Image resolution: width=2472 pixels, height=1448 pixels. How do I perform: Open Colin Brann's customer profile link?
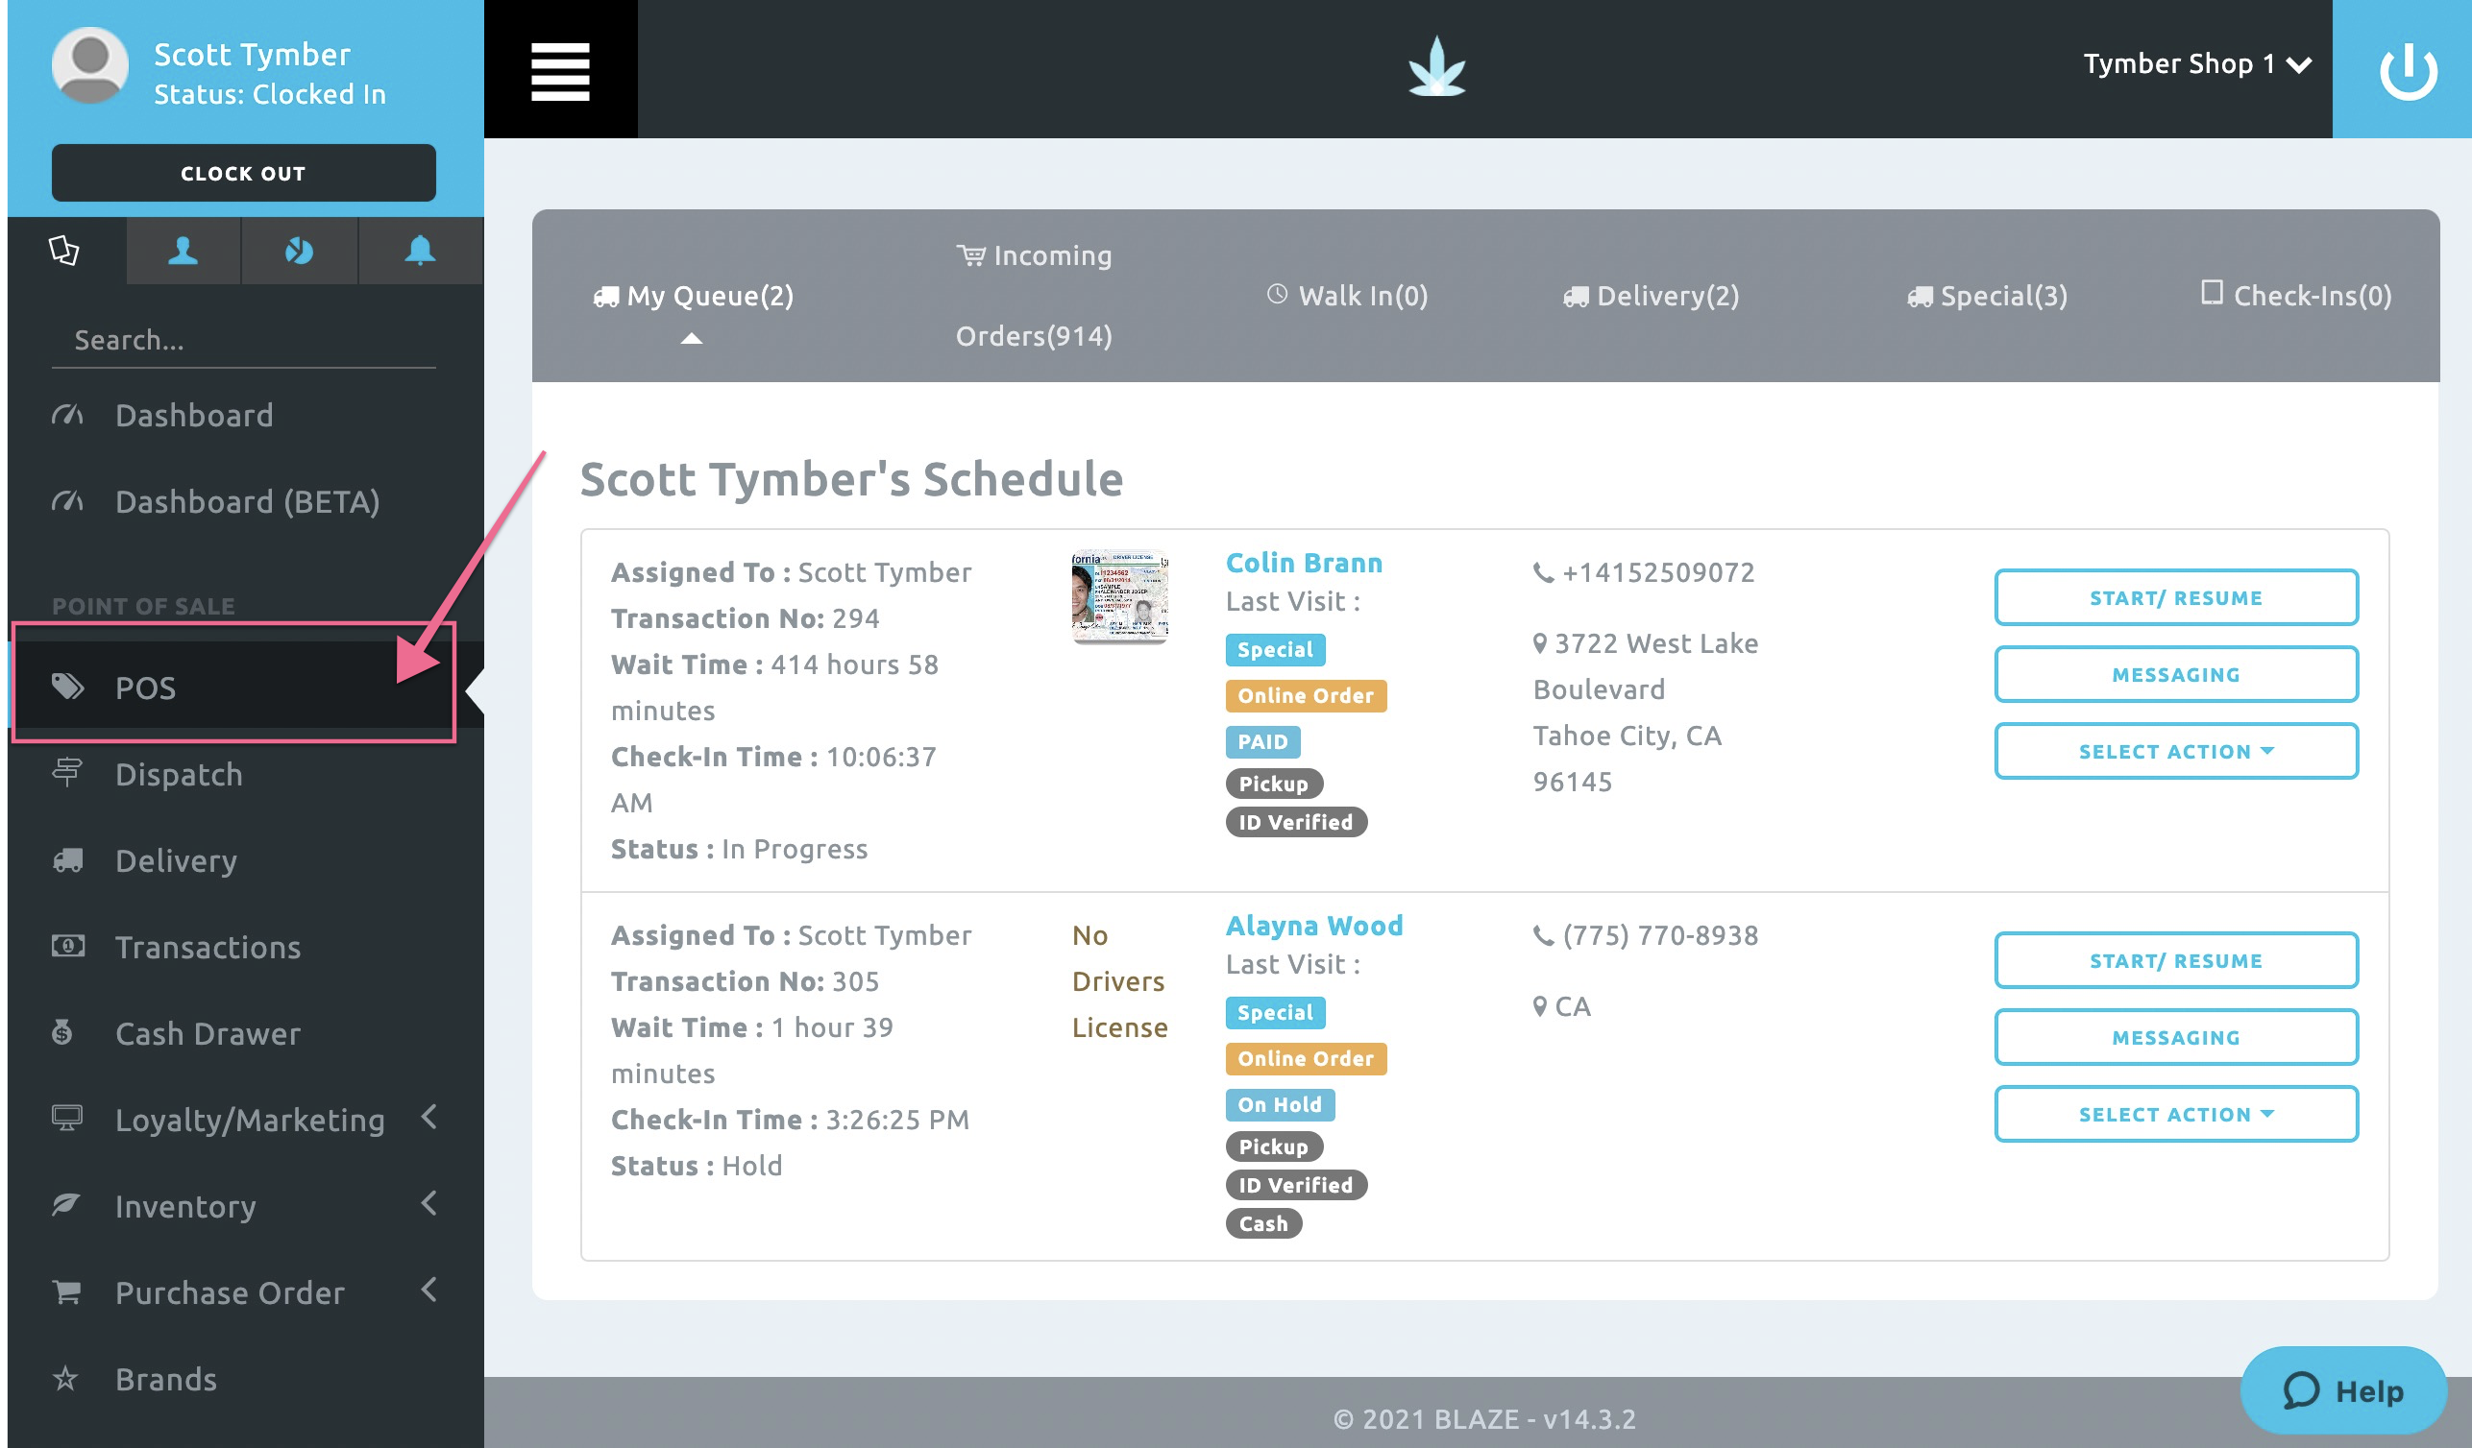[1304, 564]
